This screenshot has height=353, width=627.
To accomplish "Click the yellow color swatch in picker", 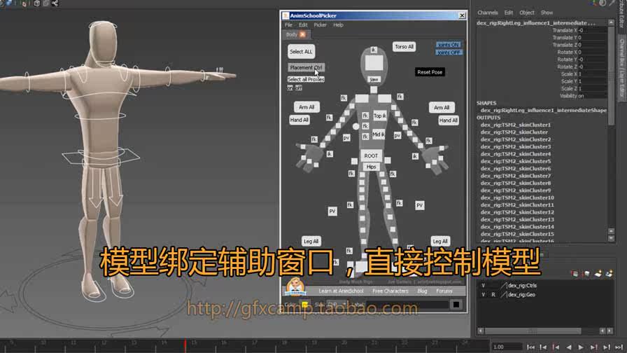I will (304, 305).
